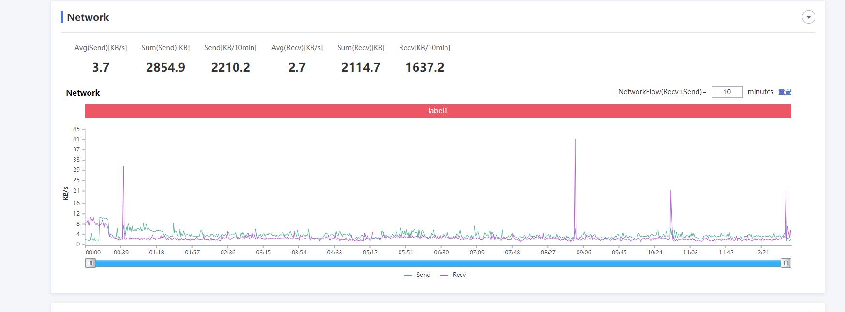Screen dimensions: 845x312
Task: Click the right handle of the zoom slider
Action: [x=786, y=263]
